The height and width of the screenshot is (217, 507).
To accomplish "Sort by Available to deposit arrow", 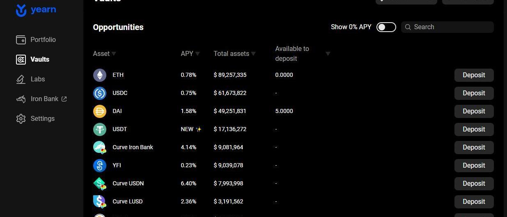I will [x=328, y=54].
